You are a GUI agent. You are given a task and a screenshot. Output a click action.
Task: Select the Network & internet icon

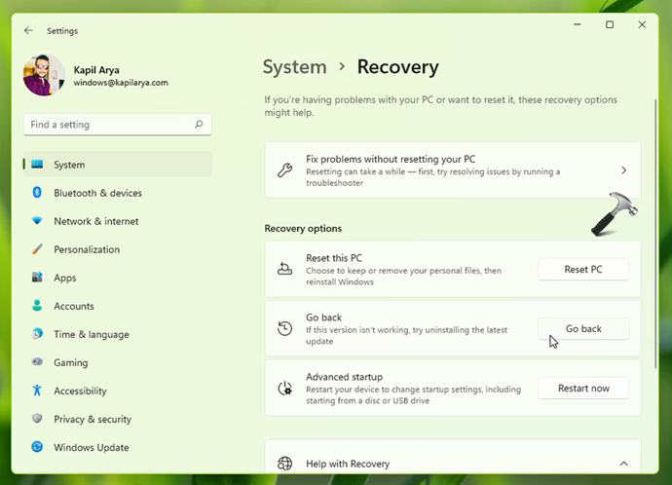click(x=37, y=221)
